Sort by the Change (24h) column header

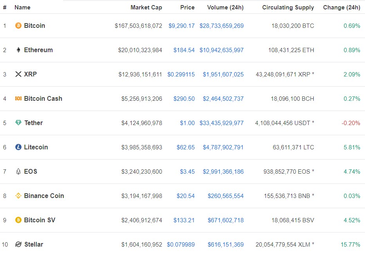coord(342,7)
